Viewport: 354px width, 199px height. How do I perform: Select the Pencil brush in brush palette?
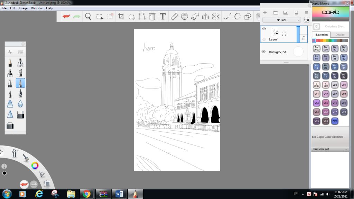tap(10, 63)
